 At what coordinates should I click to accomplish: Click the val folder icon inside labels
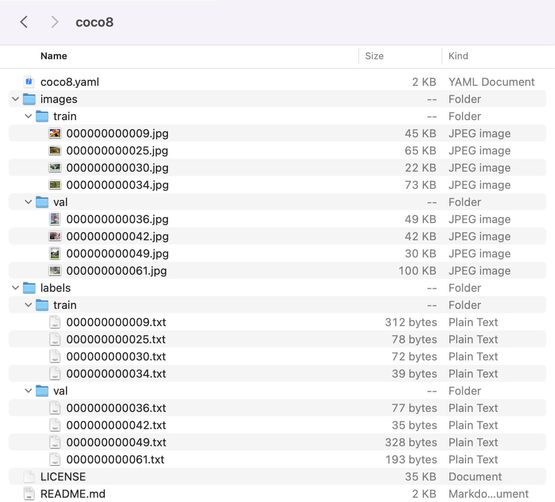pos(42,391)
